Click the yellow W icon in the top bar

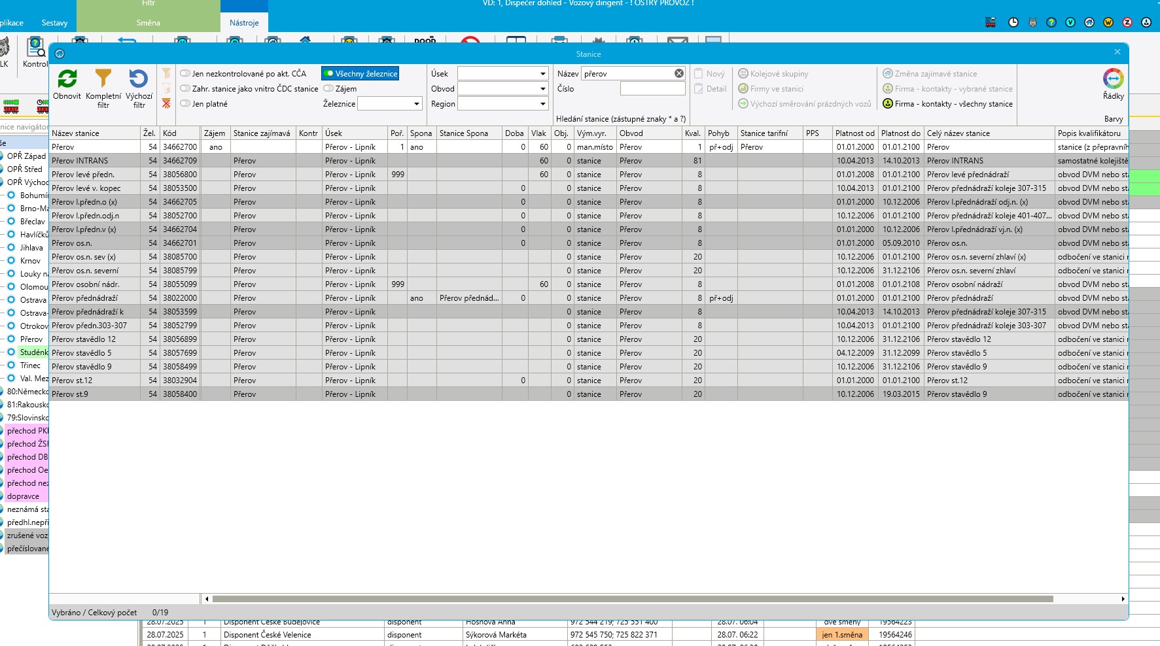tap(1108, 22)
